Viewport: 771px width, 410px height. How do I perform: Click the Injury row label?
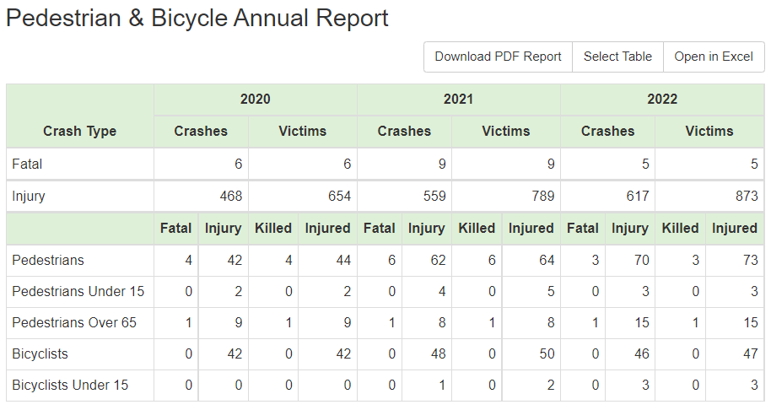(x=29, y=197)
